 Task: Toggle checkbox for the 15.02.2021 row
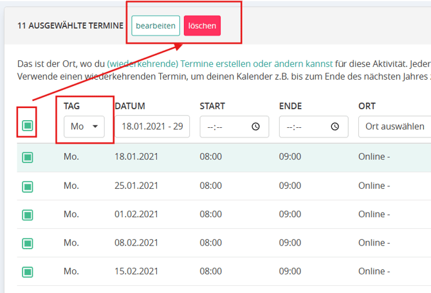tap(27, 272)
